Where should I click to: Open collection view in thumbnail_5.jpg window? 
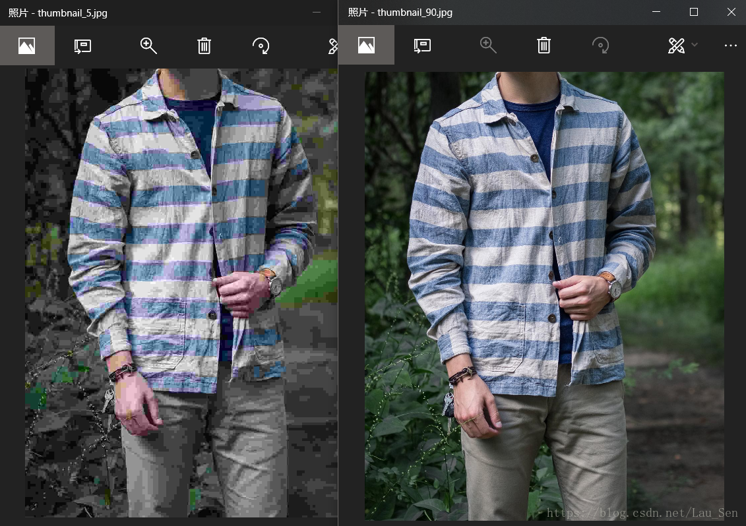[x=27, y=45]
